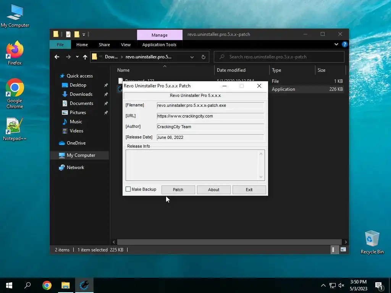Click the taskbar clock and date
The height and width of the screenshot is (293, 391).
[x=358, y=285]
